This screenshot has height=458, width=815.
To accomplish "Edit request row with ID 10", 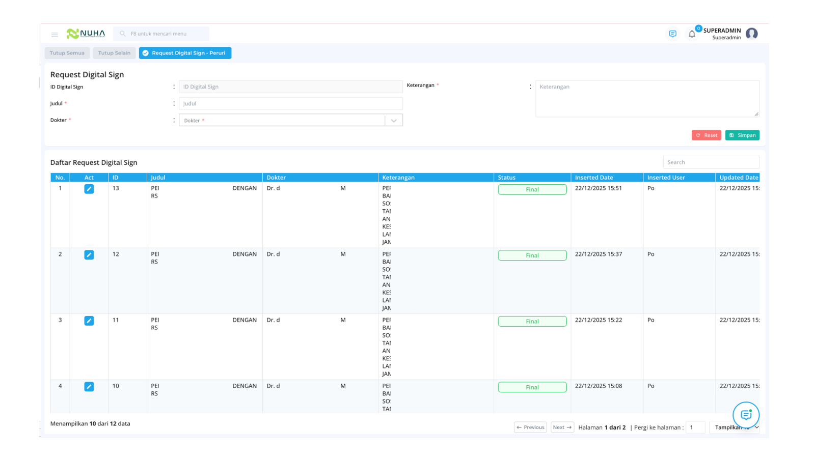I will [89, 387].
